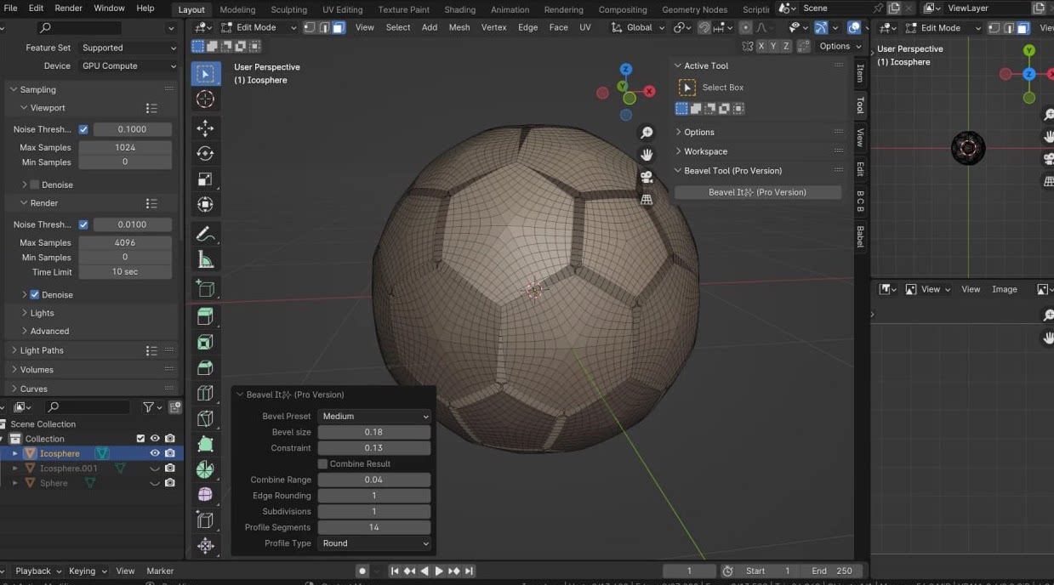Open the Global transform orientation dropdown

pos(637,27)
